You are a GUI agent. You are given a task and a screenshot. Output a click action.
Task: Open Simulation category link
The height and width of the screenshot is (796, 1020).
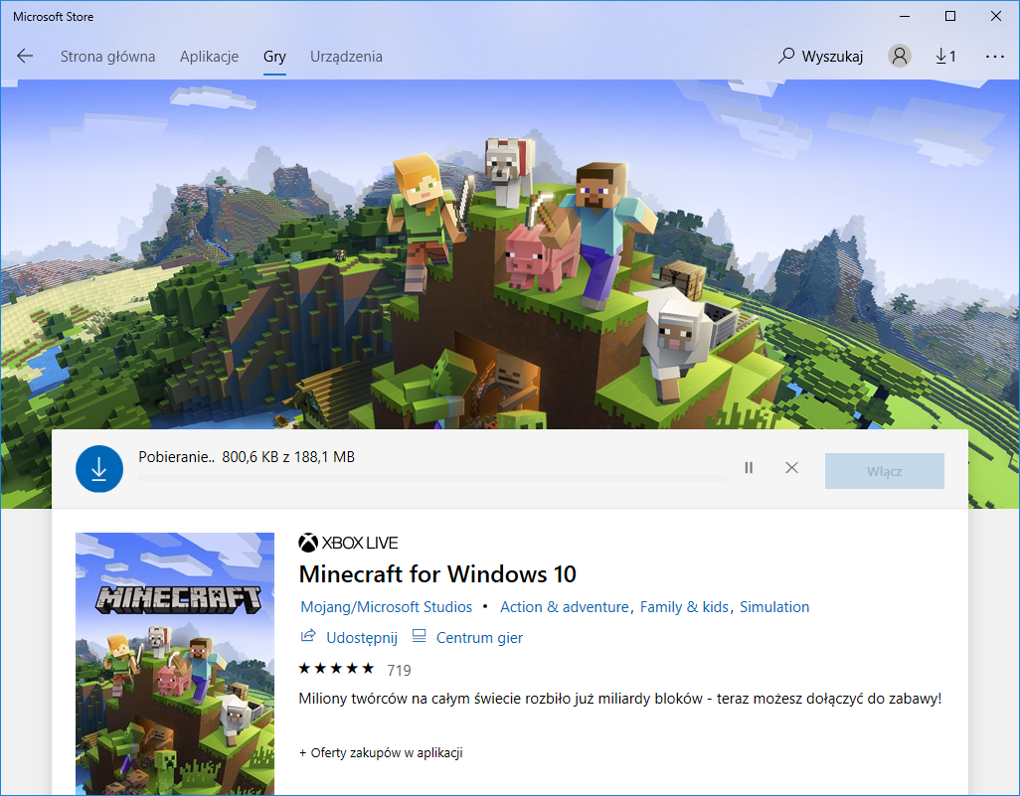(774, 607)
